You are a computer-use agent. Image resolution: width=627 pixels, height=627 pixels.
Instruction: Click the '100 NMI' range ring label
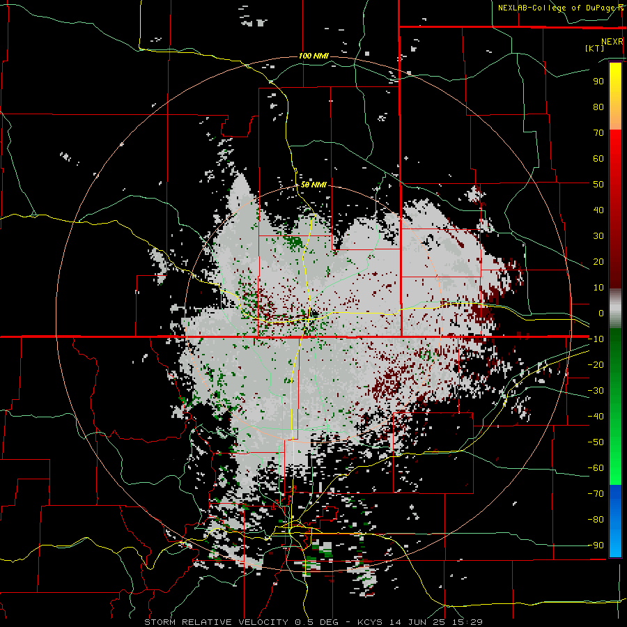pos(313,56)
